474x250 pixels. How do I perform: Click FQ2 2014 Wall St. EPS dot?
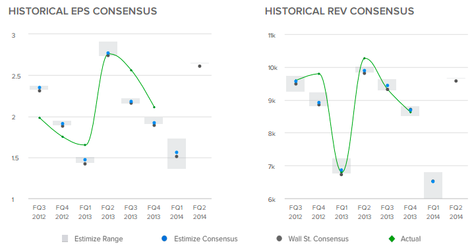(200, 66)
